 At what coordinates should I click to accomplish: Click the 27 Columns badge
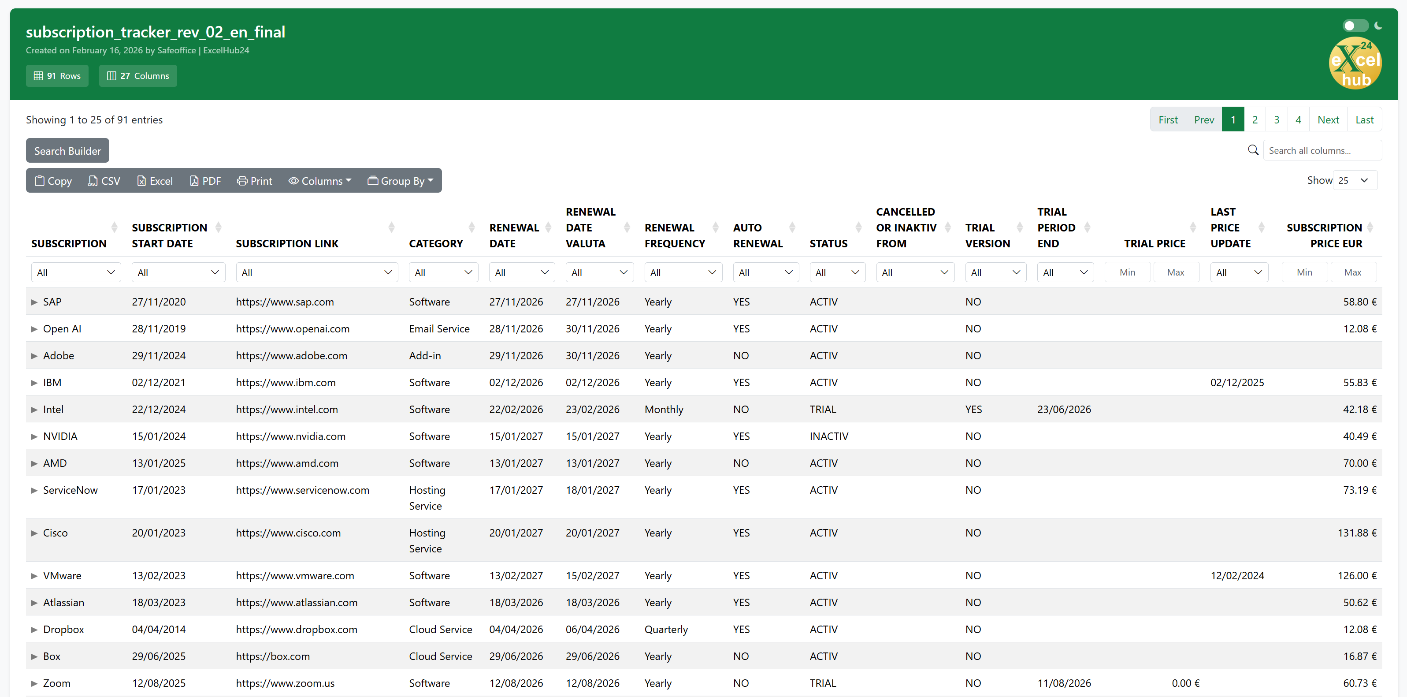point(138,76)
